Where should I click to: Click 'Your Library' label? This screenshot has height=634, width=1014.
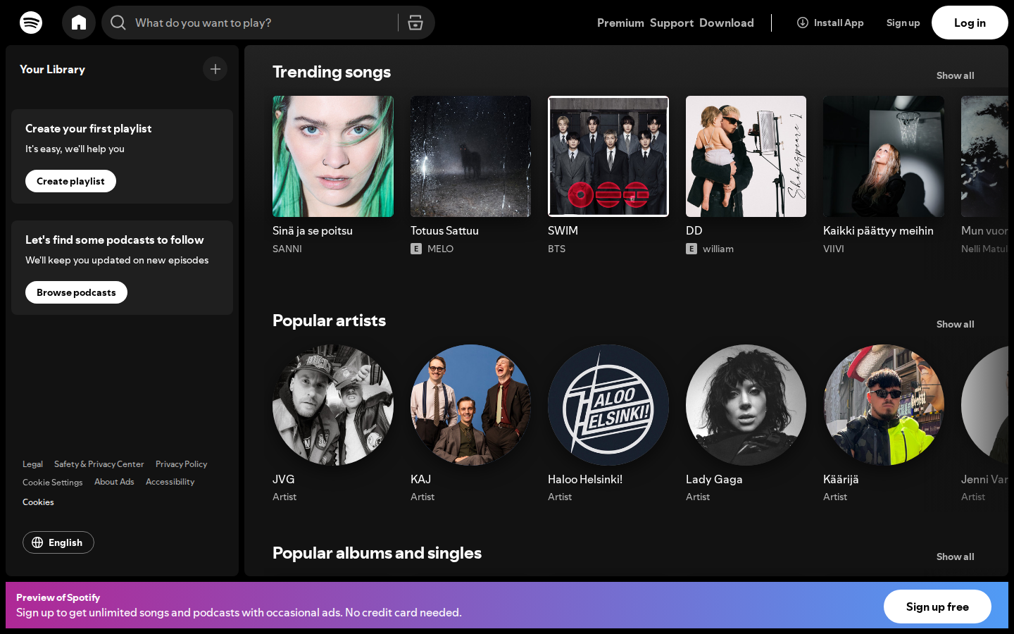point(52,69)
